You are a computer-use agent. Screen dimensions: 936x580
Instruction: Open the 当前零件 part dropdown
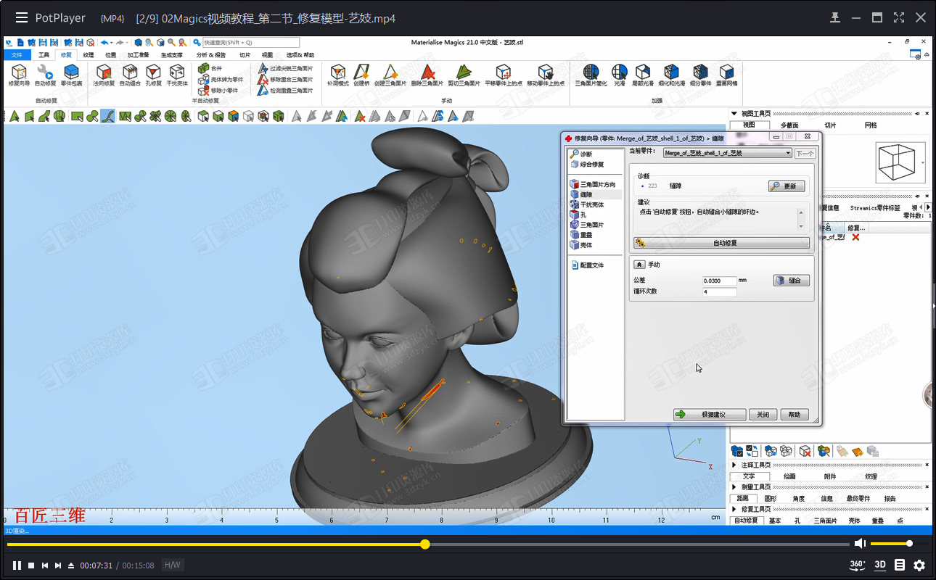click(727, 153)
